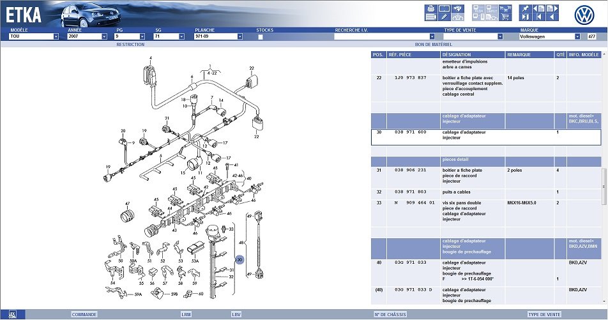Click callout 47 in the diagram
The height and width of the screenshot is (320, 608).
tap(127, 204)
